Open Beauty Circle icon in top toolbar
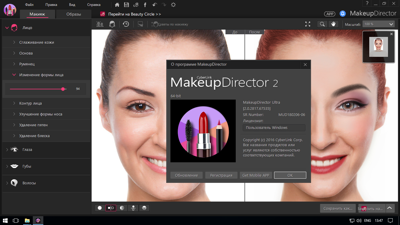400x225 pixels. (x=136, y=5)
